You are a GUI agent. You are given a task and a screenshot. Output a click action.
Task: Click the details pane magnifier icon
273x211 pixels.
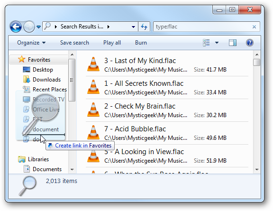[27, 185]
